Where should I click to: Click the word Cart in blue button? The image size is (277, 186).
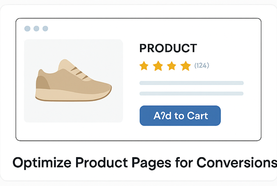197,116
